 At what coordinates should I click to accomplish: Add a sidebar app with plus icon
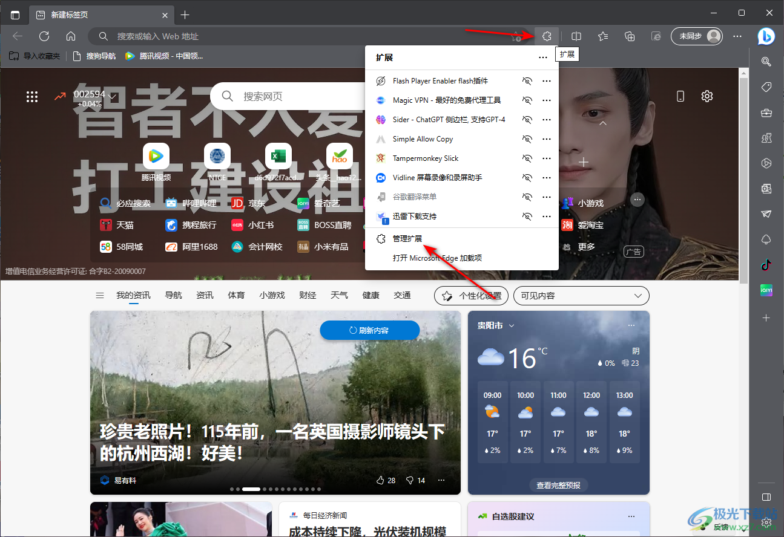766,317
